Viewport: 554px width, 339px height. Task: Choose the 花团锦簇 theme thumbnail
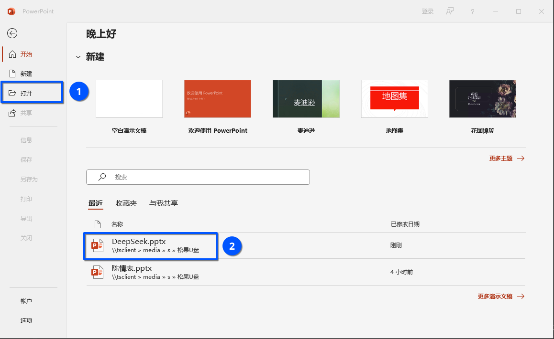[x=483, y=99]
